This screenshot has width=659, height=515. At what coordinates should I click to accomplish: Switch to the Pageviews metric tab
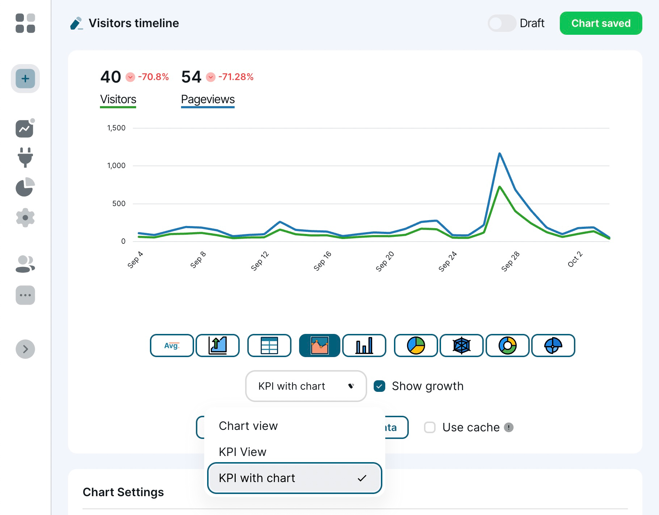[207, 99]
